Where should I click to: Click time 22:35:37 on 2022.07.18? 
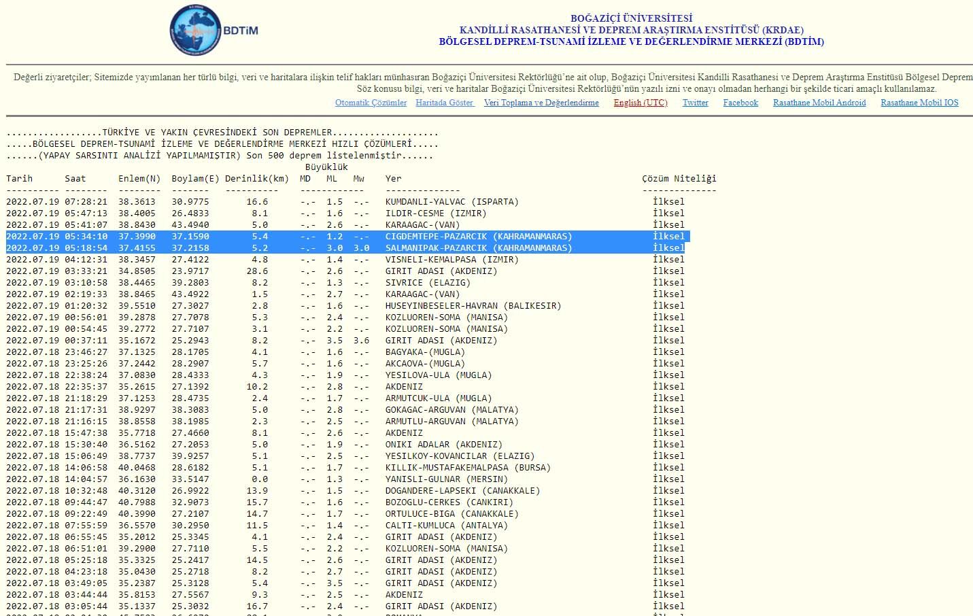pos(86,387)
